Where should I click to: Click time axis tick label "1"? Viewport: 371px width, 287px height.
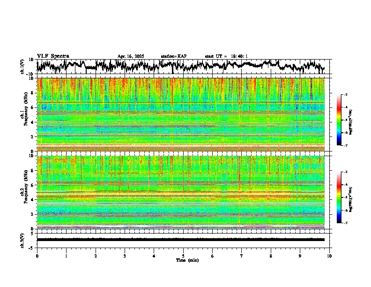click(66, 256)
